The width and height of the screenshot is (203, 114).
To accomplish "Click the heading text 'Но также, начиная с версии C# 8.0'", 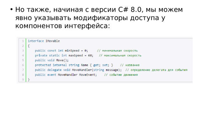I will (x=78, y=9).
